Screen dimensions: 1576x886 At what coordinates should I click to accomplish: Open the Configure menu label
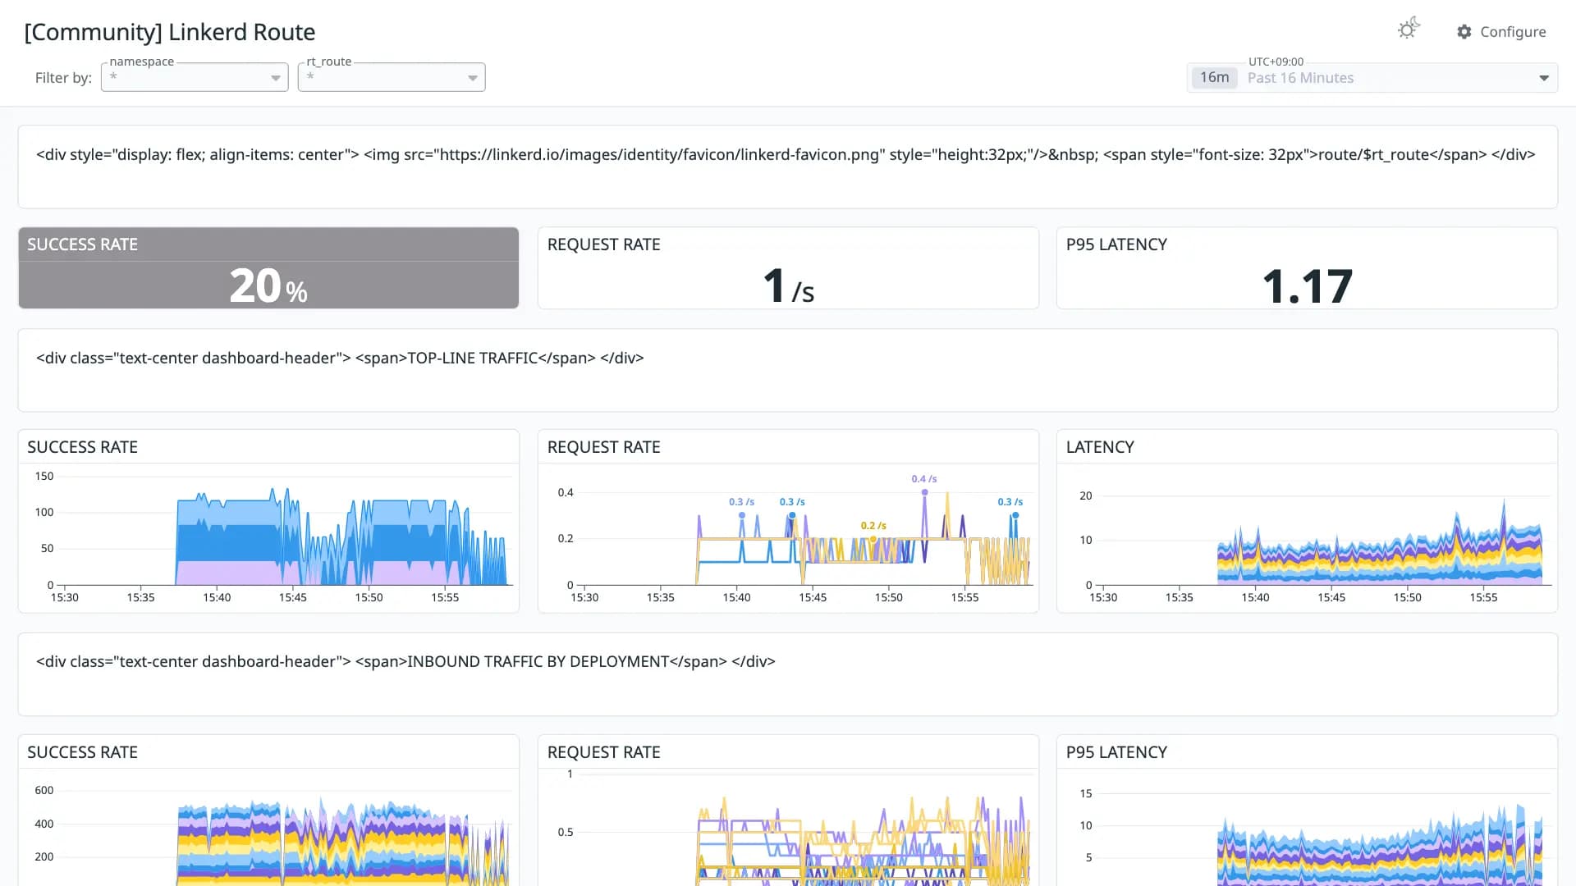pos(1513,32)
